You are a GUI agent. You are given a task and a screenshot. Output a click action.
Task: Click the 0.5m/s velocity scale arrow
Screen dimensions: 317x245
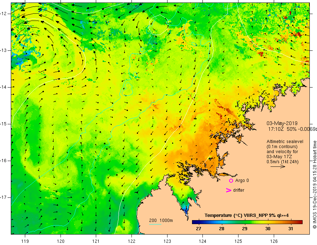point(278,166)
